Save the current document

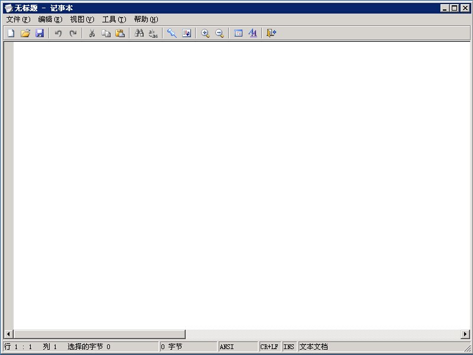40,33
